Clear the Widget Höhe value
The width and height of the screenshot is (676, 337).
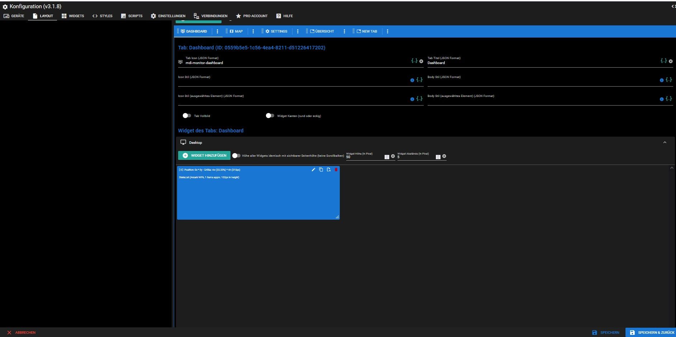(x=393, y=156)
